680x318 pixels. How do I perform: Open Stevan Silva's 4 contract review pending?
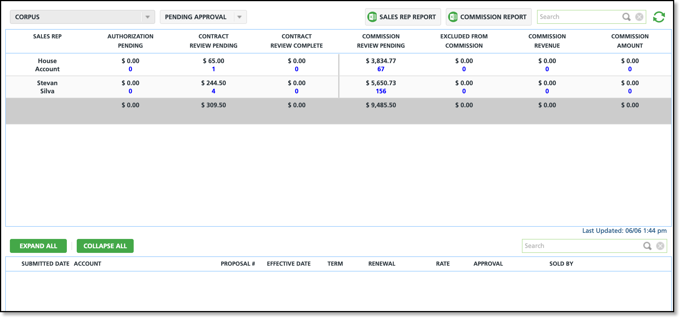[214, 91]
